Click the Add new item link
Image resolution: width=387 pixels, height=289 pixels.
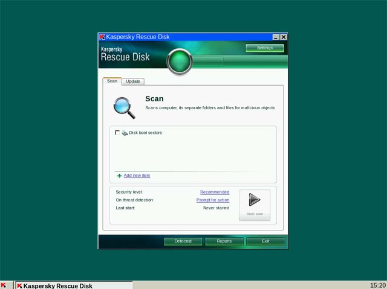pos(137,176)
